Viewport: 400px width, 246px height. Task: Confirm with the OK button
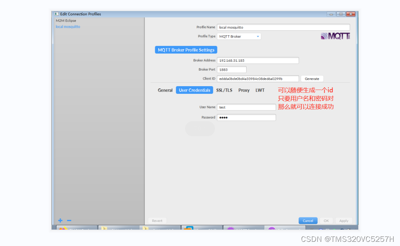326,221
